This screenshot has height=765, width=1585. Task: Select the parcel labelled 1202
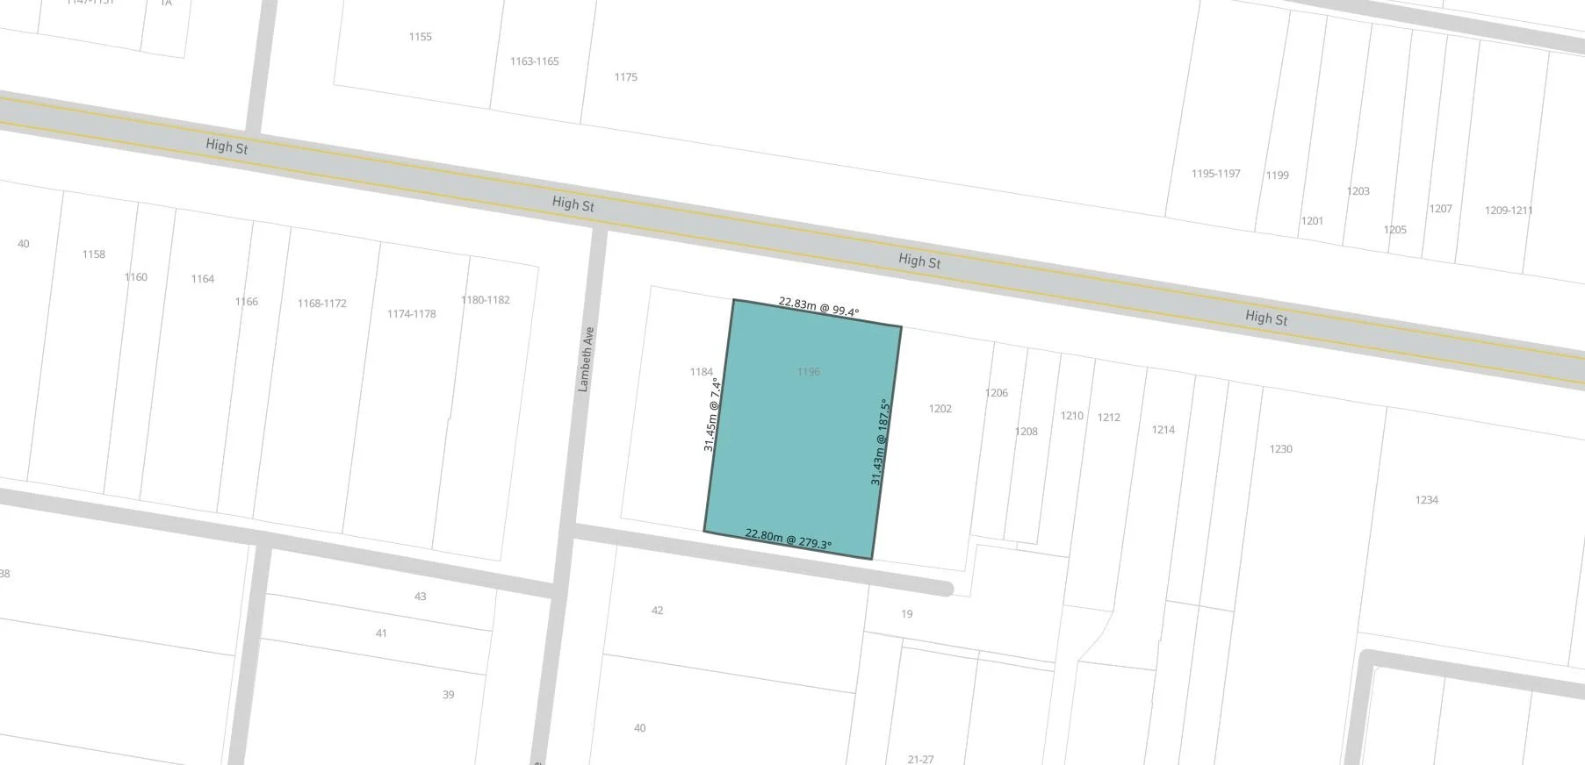click(940, 409)
